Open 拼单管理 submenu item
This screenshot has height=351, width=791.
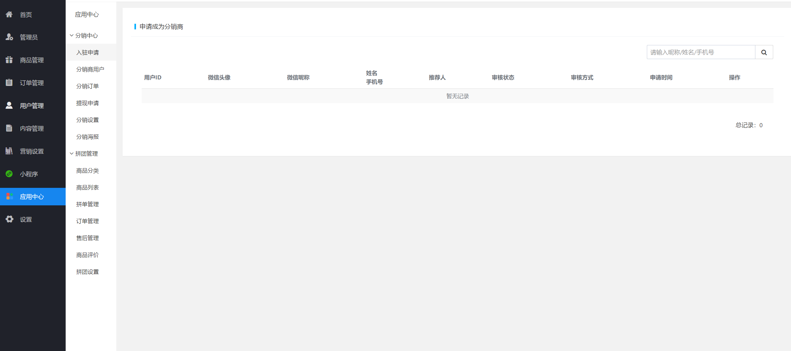(x=88, y=204)
